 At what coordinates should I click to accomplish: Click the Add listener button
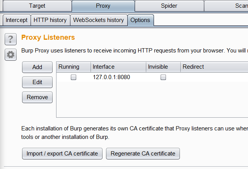[37, 67]
